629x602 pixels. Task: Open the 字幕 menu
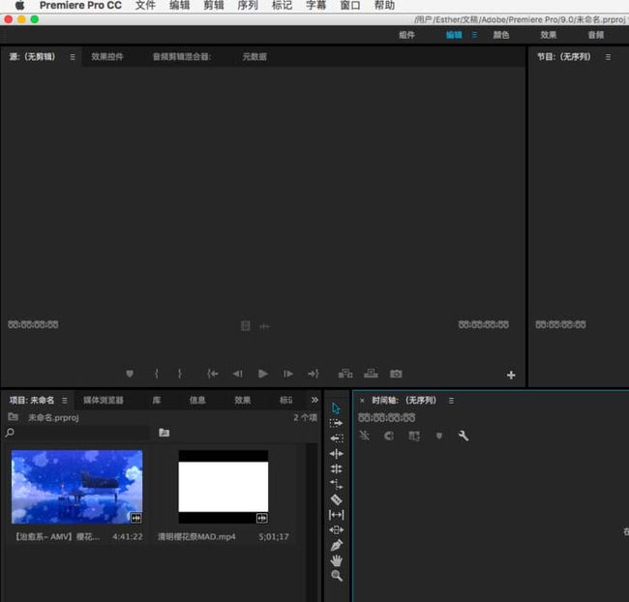[x=315, y=6]
